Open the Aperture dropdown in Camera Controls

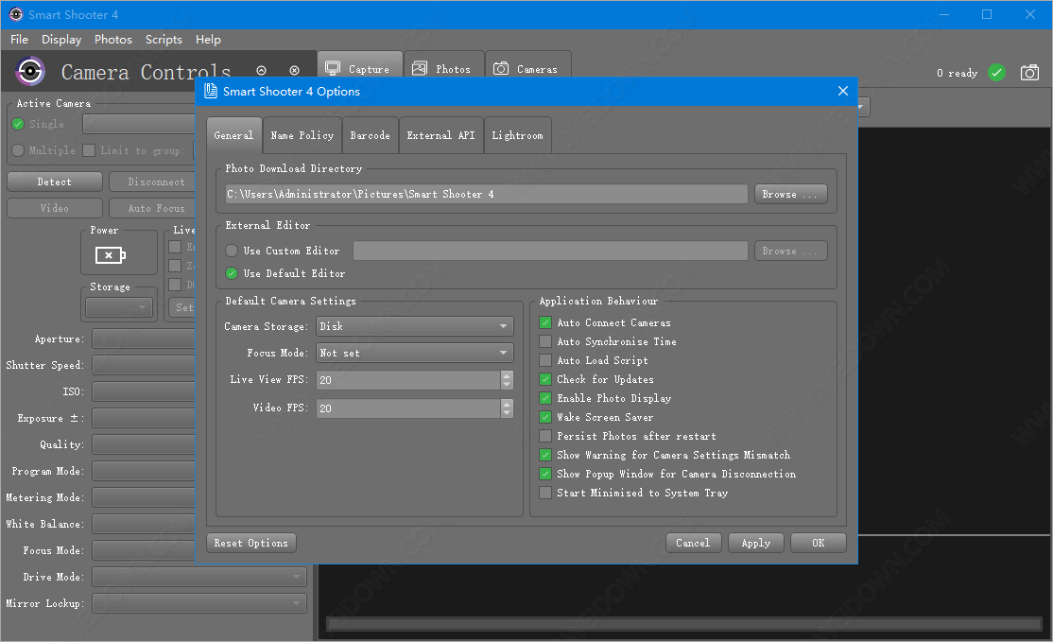pyautogui.click(x=144, y=338)
